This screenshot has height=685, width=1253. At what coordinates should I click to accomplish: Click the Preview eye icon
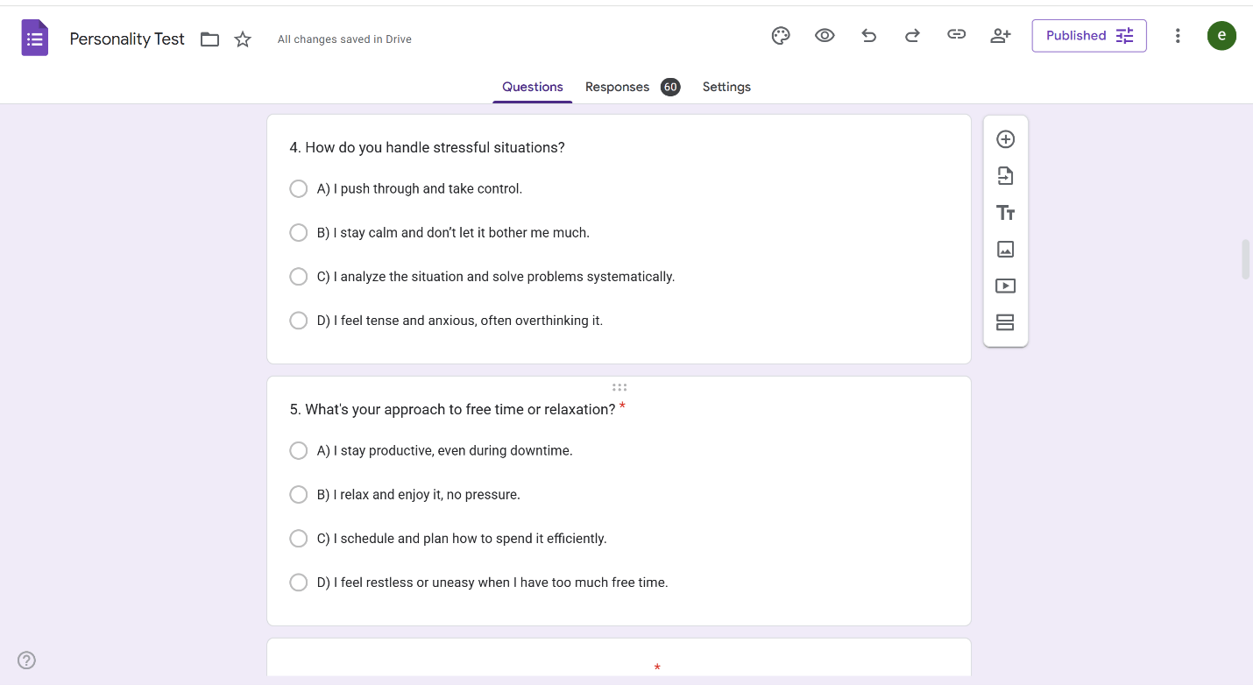(825, 36)
